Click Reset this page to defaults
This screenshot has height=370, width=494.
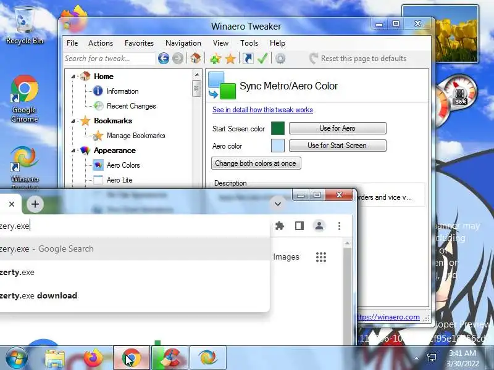[x=358, y=59]
